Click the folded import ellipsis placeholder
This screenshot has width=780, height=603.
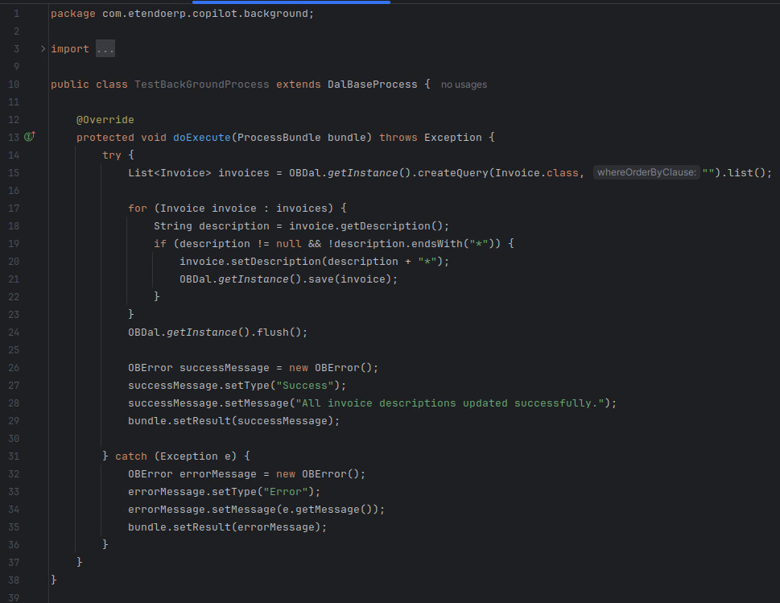coord(105,49)
